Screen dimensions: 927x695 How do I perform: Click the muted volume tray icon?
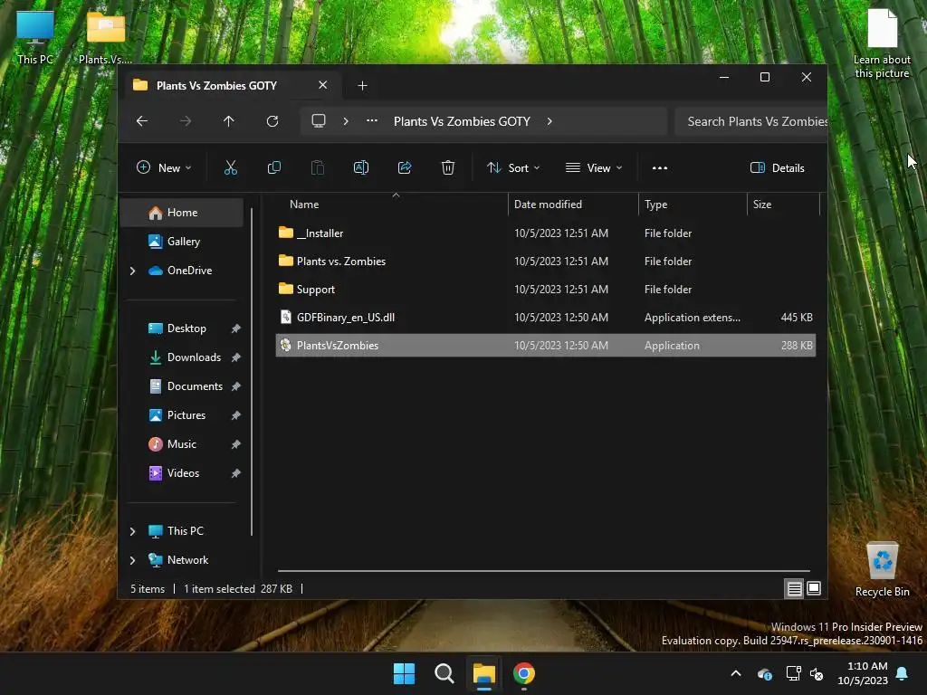tap(817, 673)
